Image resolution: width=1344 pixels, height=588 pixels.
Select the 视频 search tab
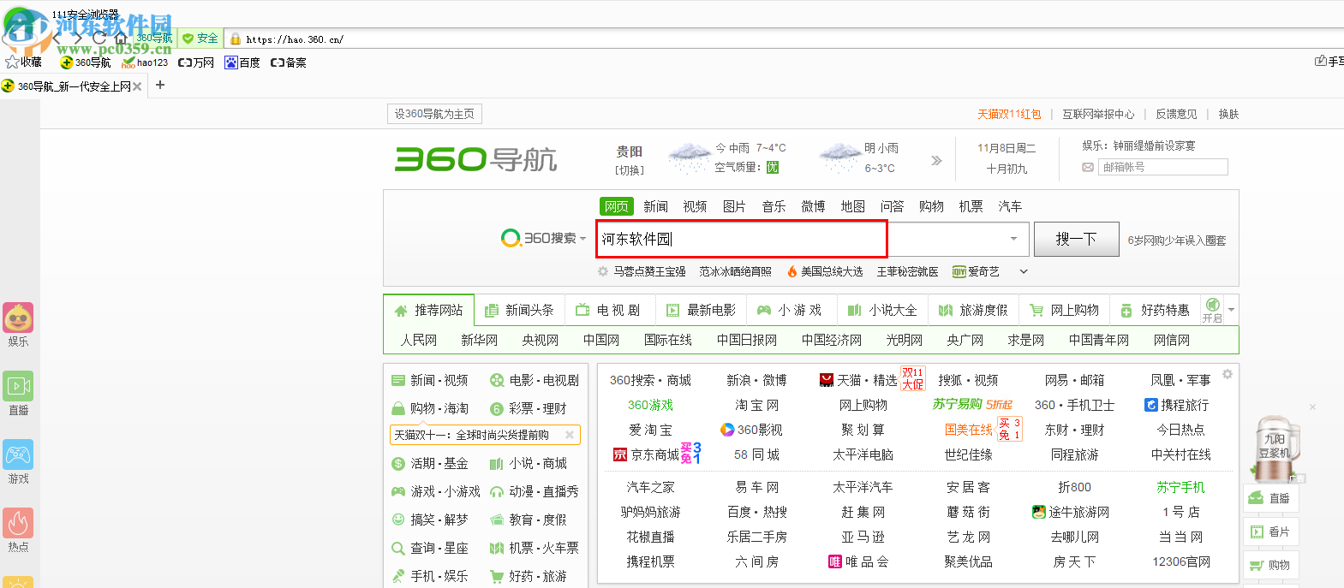(x=695, y=206)
